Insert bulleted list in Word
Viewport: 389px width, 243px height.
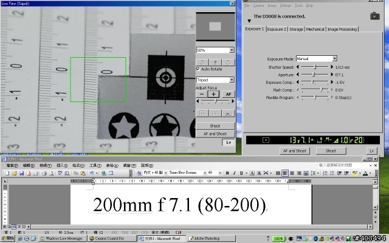click(x=332, y=173)
